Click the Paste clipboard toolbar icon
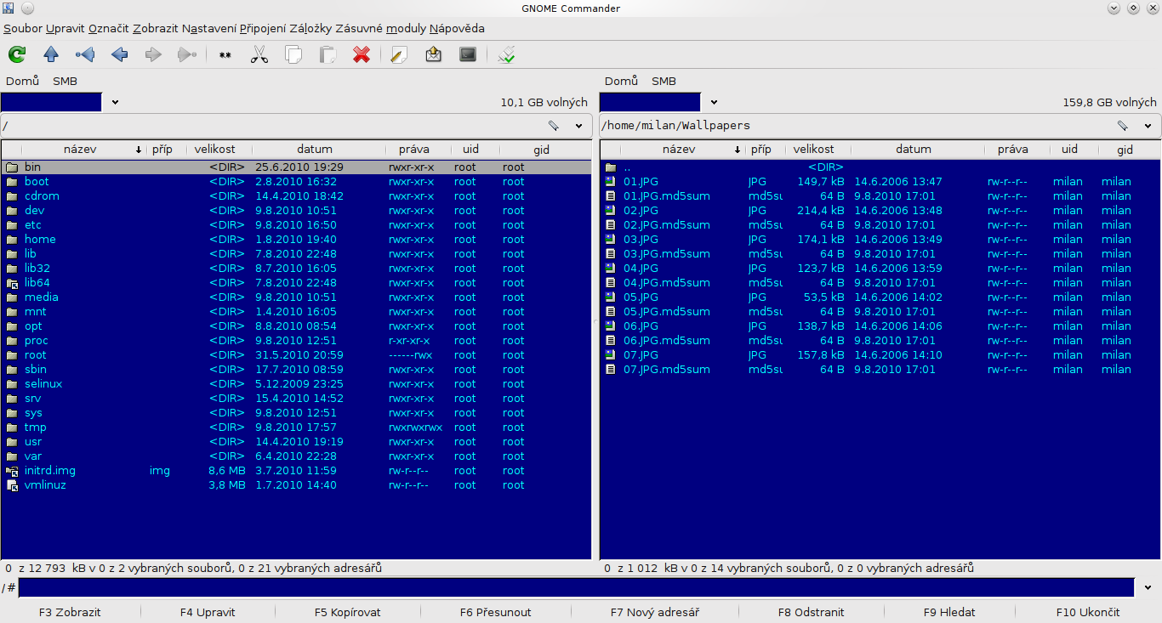The image size is (1162, 623). [328, 55]
